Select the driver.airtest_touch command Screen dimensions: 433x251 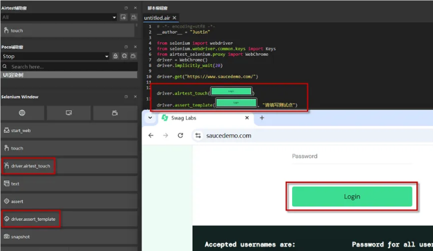click(x=69, y=166)
